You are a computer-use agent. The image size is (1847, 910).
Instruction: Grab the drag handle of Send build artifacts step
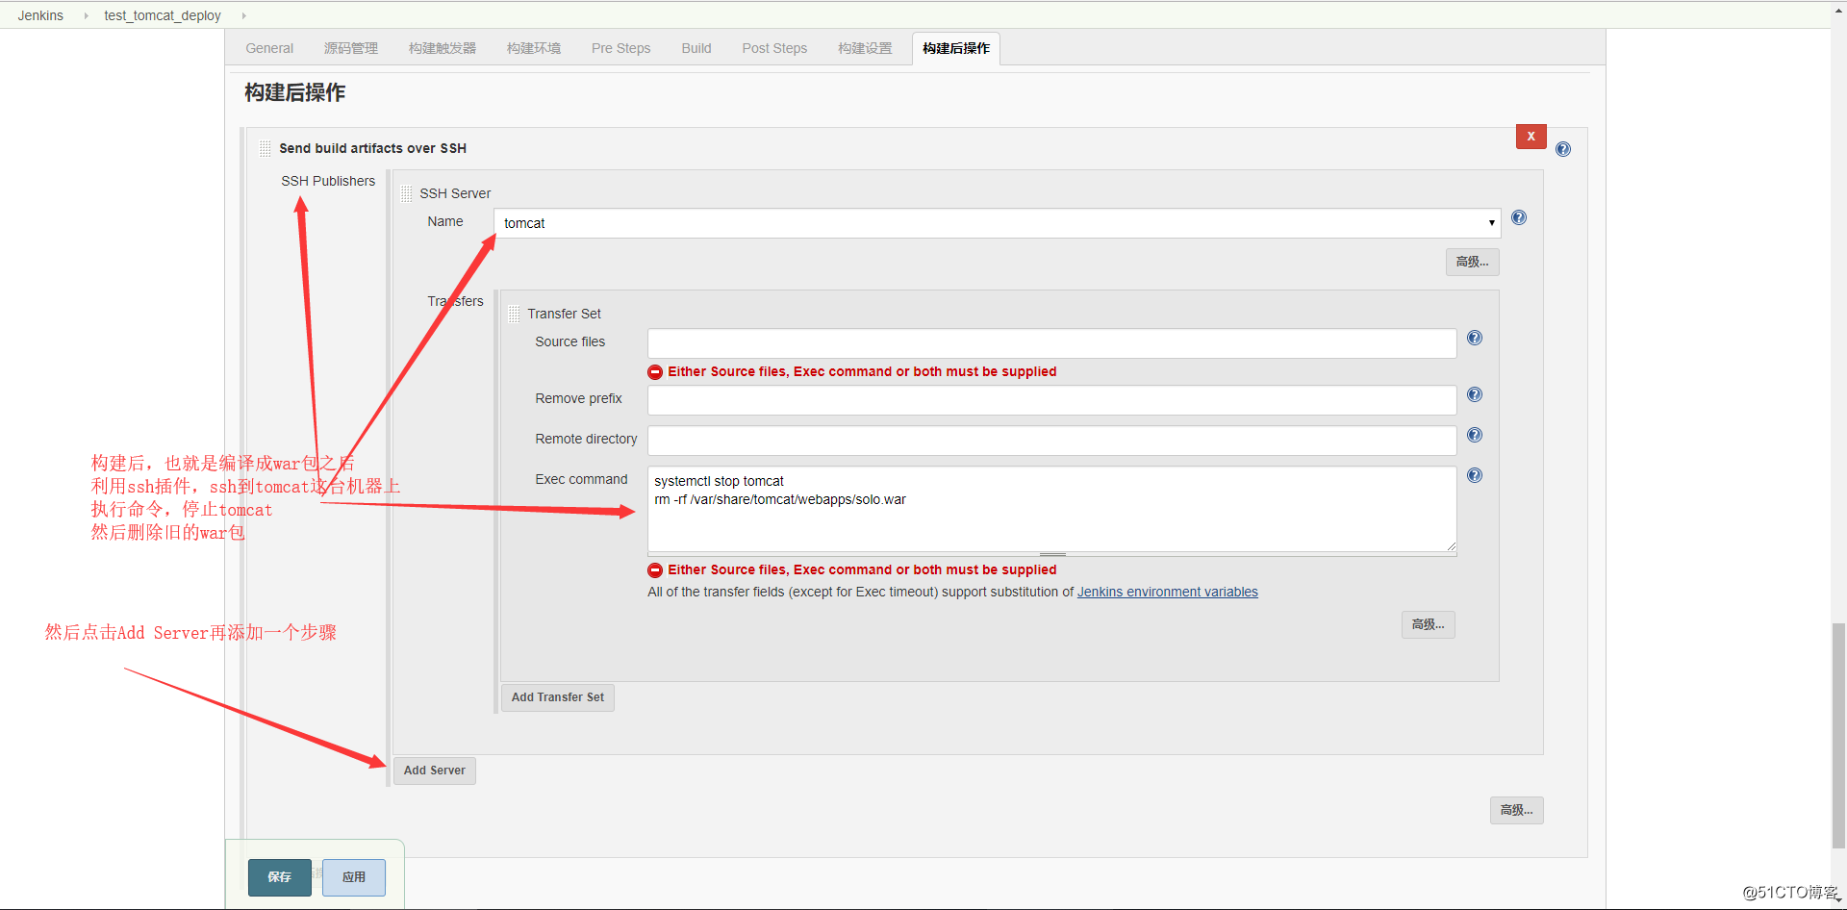click(x=265, y=148)
